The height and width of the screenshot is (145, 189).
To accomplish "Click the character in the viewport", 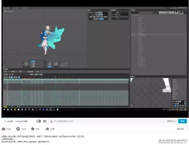I will click(51, 40).
